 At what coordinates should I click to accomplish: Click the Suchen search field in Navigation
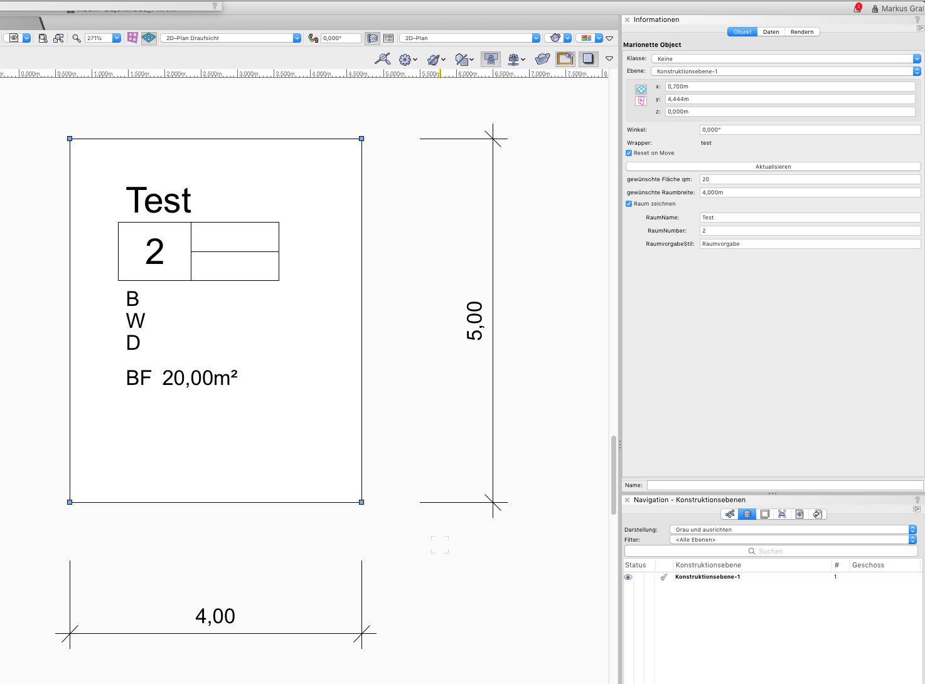pyautogui.click(x=771, y=551)
